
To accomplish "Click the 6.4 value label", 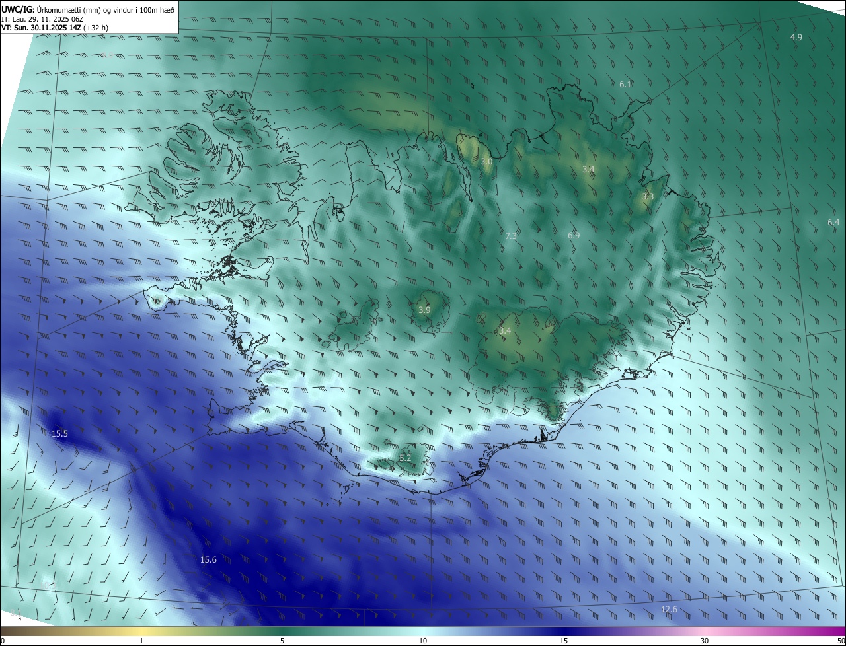I will (x=833, y=223).
